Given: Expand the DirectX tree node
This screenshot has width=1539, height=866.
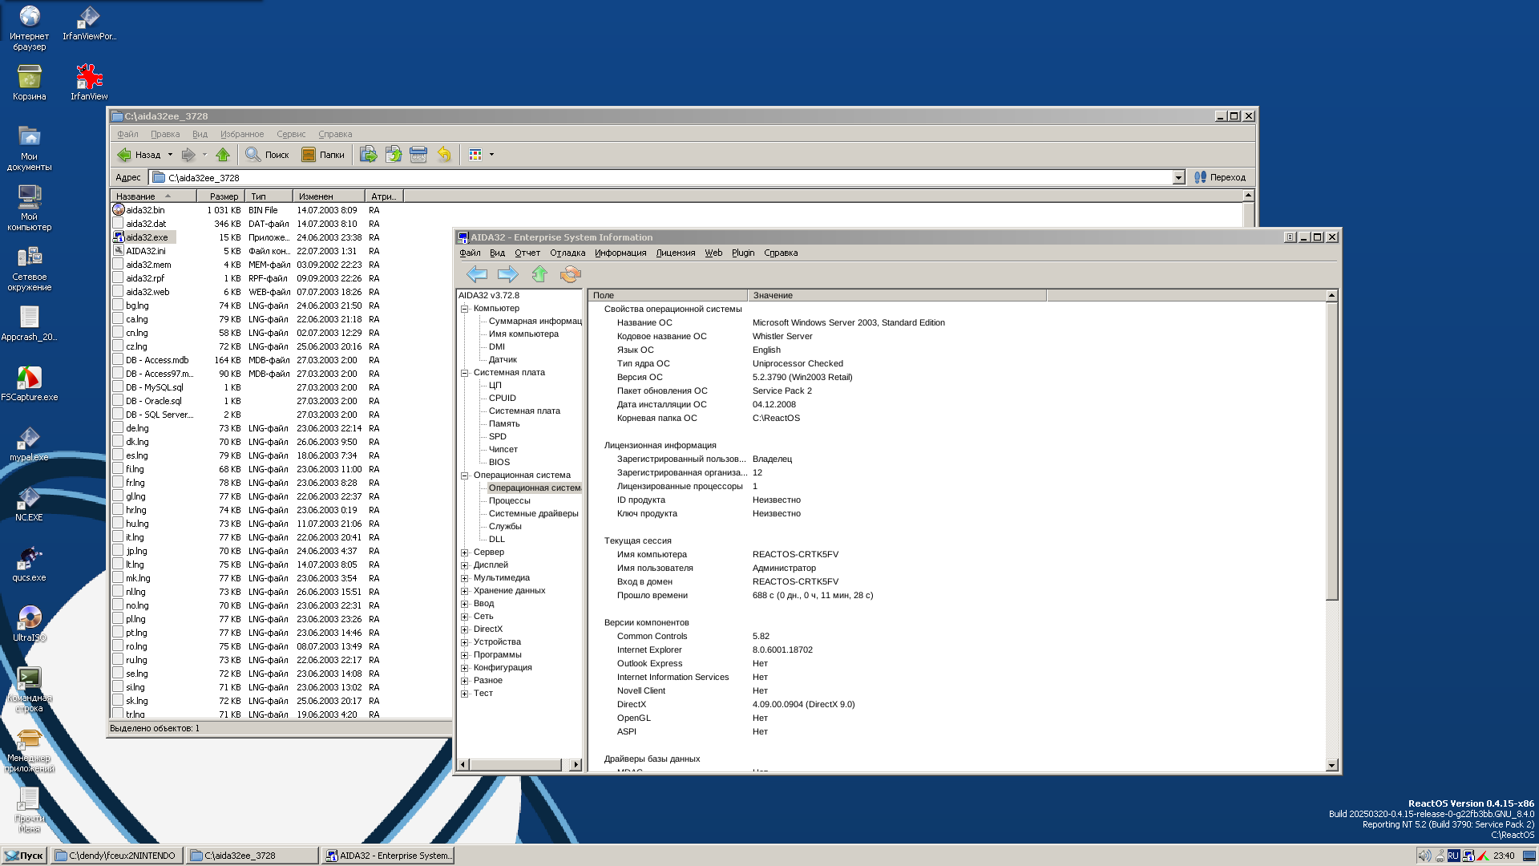Looking at the screenshot, I should (465, 629).
